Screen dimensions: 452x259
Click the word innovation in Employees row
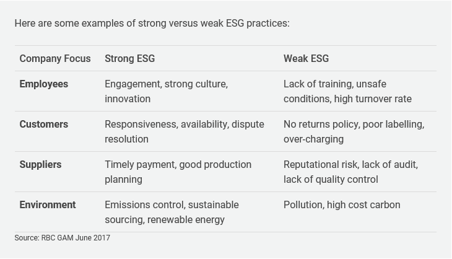click(x=128, y=99)
